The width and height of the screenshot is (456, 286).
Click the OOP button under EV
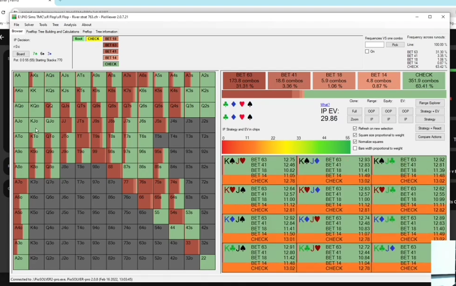click(x=405, y=111)
